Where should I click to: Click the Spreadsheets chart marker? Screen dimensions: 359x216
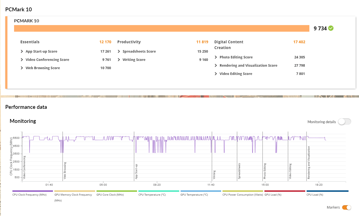(x=239, y=171)
